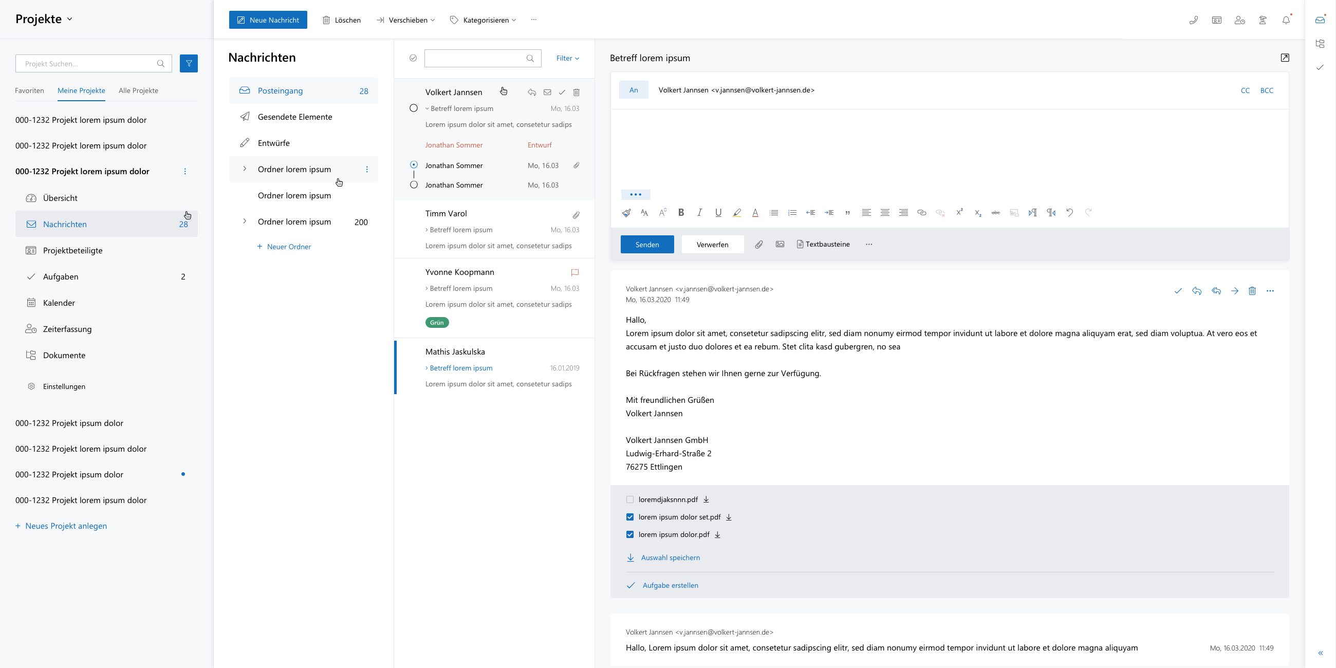The image size is (1336, 668).
Task: Click the phone call icon in top bar
Action: pos(1193,20)
